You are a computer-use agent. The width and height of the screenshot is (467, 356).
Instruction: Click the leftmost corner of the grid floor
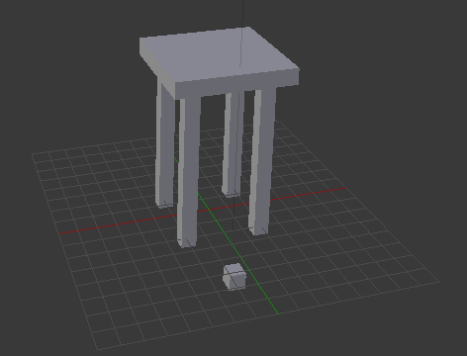32,153
